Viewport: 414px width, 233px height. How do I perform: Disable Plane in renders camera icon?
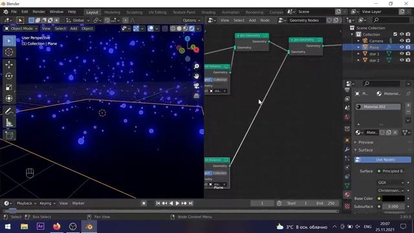click(408, 47)
